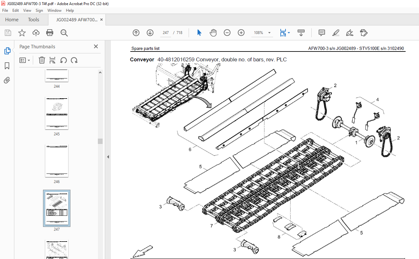Upload file to cloud icon

(x=36, y=33)
